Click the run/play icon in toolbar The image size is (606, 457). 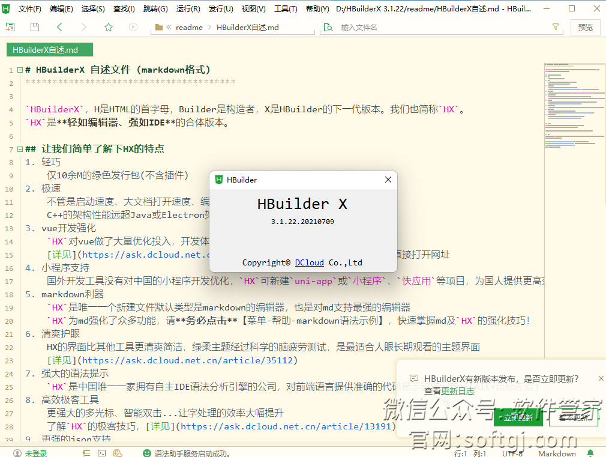133,27
